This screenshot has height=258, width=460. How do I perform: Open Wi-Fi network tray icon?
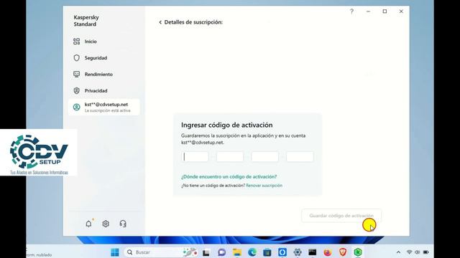[x=409, y=252]
